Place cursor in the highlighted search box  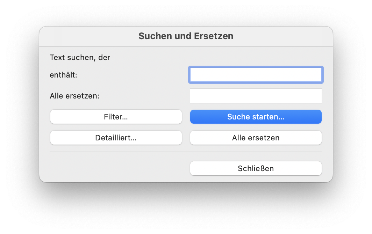pos(256,75)
